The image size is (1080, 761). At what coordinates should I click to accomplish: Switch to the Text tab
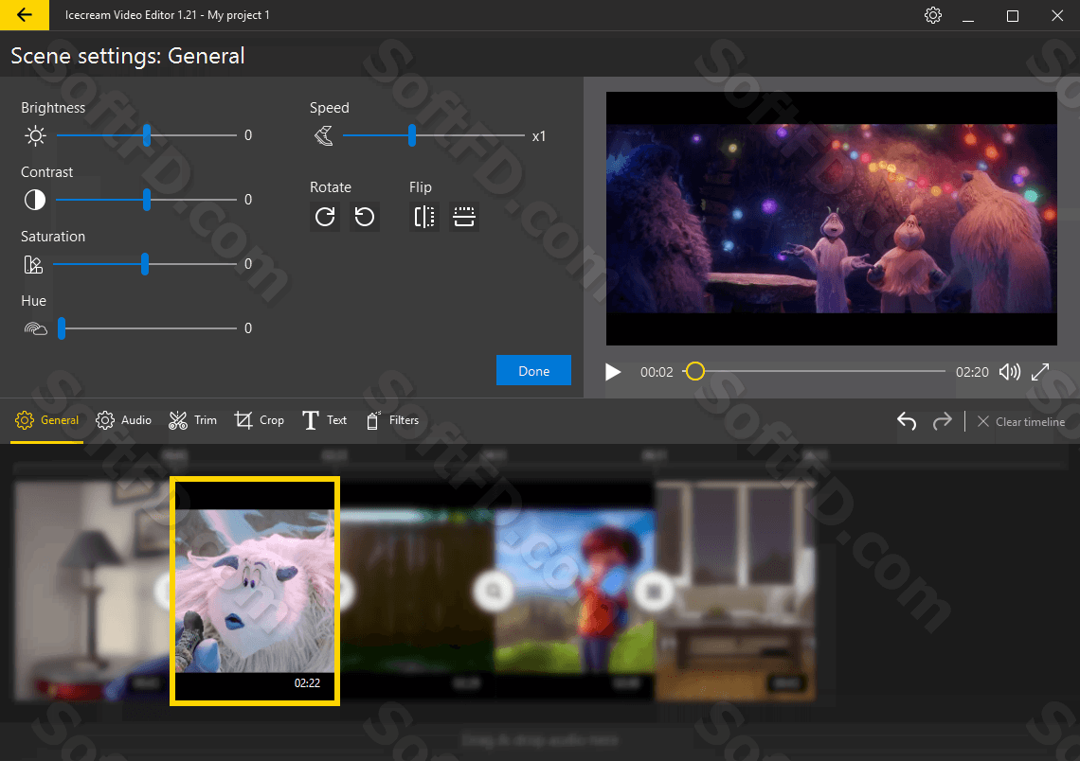(x=324, y=420)
